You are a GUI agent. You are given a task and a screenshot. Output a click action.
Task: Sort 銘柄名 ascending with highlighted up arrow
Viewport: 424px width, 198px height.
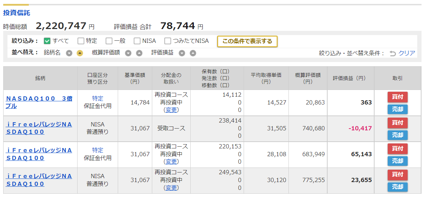pos(80,53)
